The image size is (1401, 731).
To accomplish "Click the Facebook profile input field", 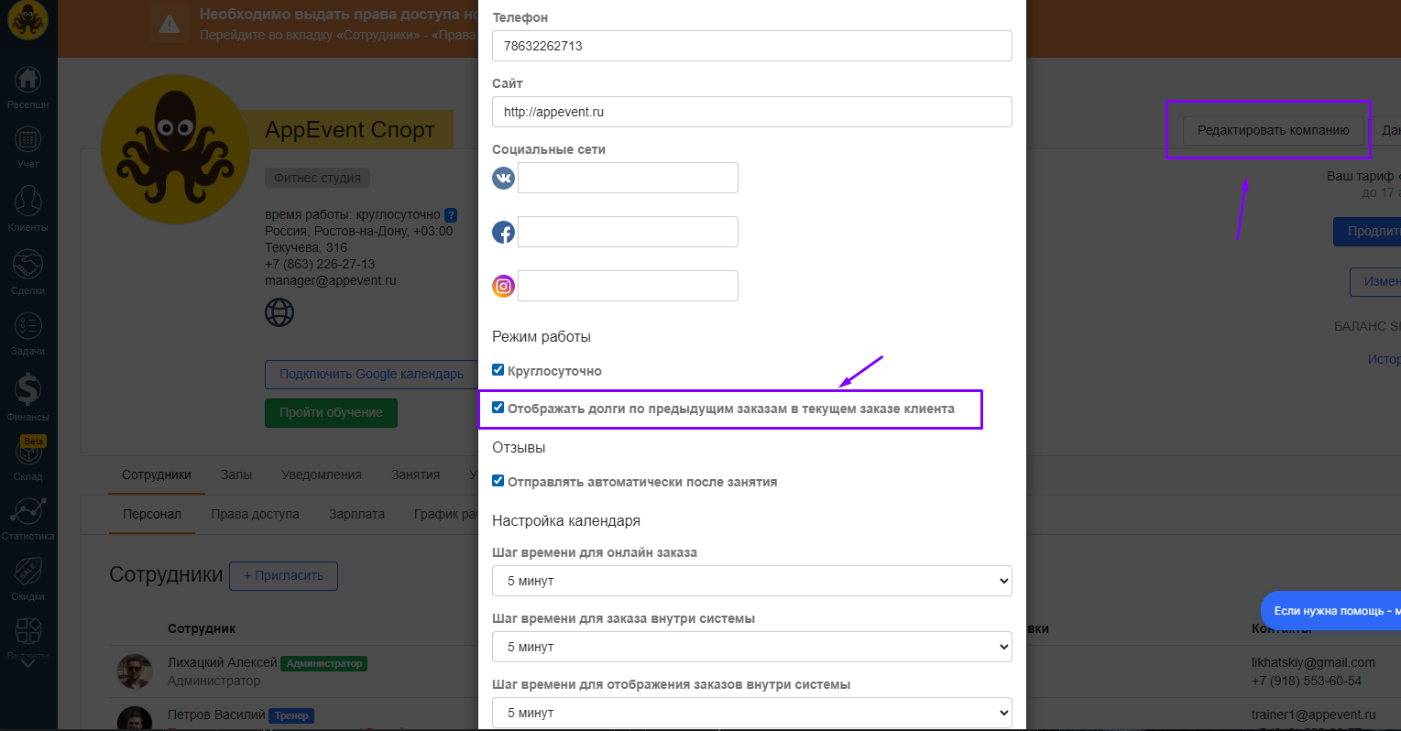I will 628,232.
